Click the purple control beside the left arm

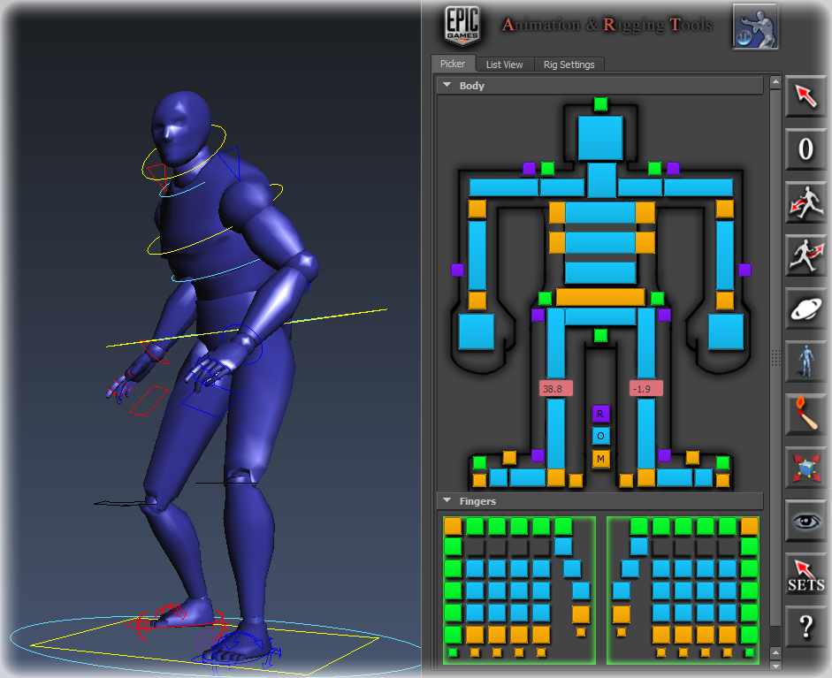(457, 270)
